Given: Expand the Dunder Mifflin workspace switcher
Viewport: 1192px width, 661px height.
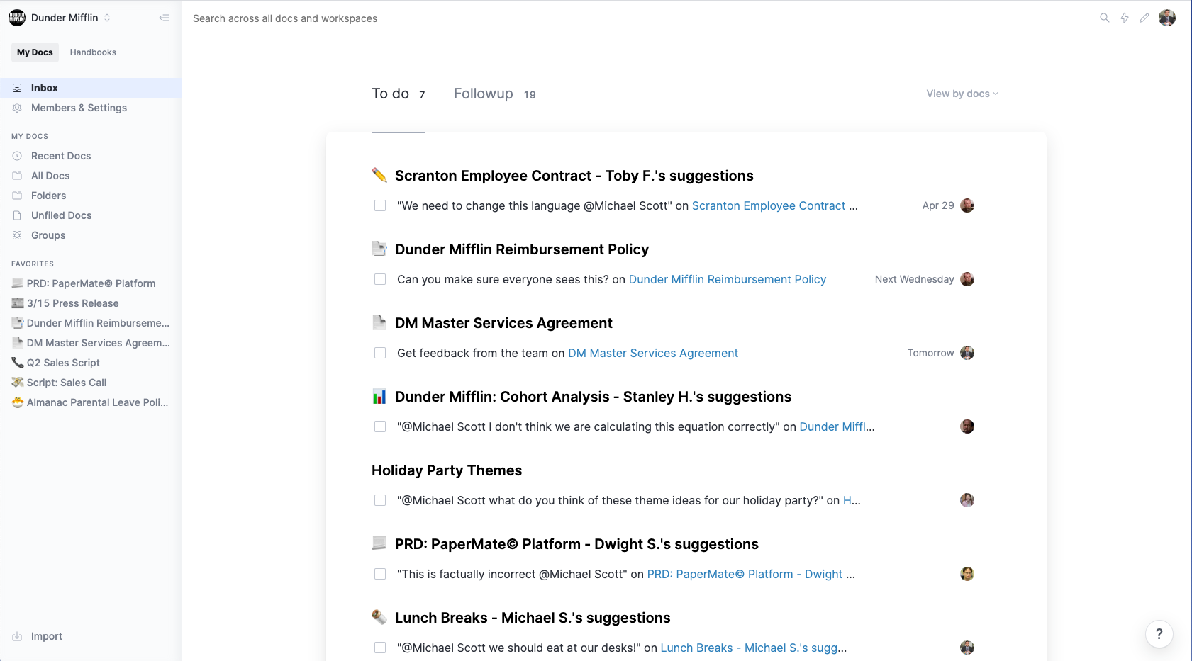Looking at the screenshot, I should 107,18.
